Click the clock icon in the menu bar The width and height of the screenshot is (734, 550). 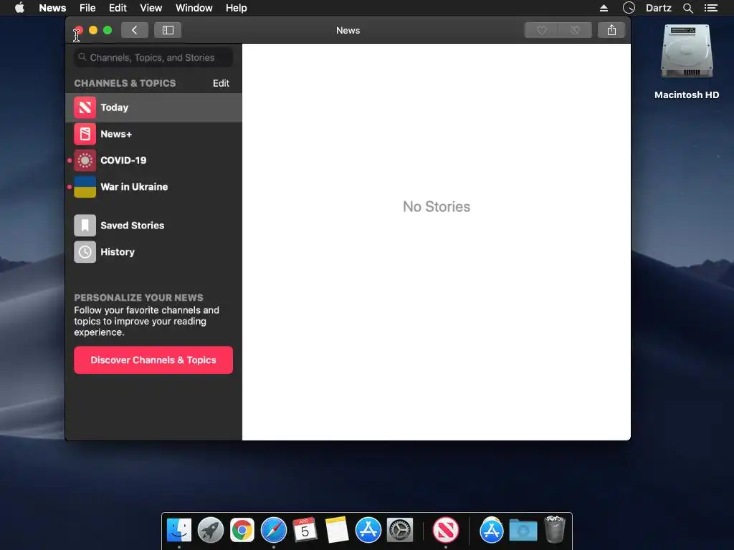point(629,8)
